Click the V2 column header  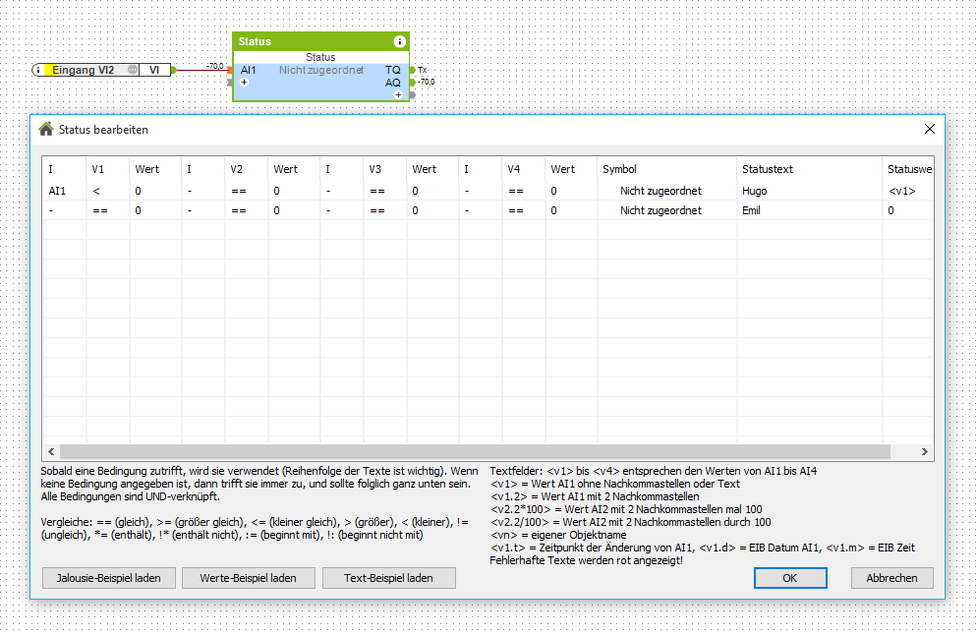(x=246, y=169)
